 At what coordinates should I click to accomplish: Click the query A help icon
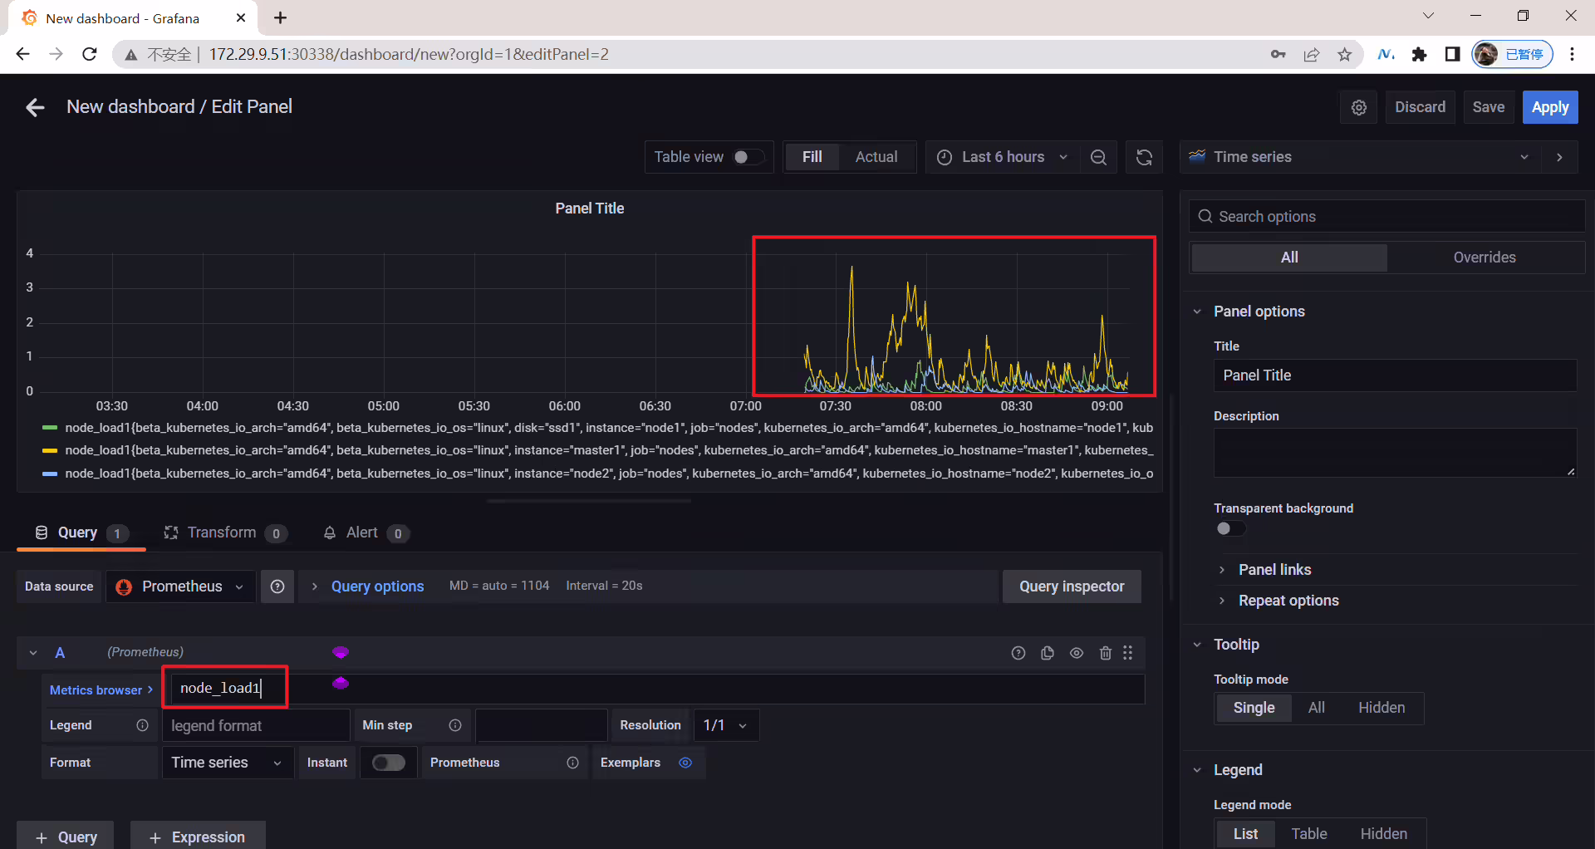(x=1018, y=653)
